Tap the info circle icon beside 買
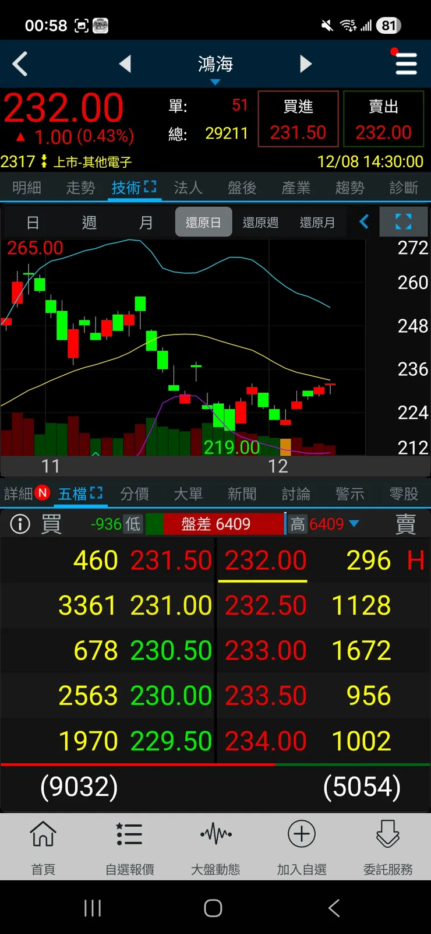 20,524
